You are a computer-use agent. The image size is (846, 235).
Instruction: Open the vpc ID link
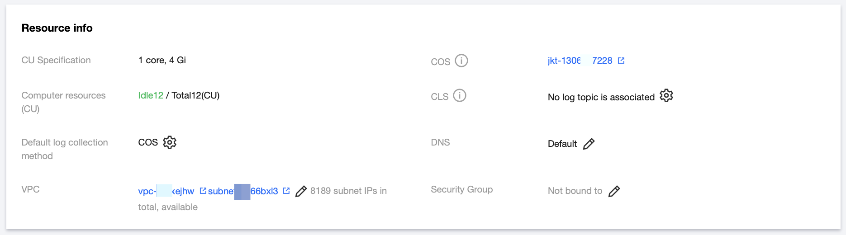point(166,191)
